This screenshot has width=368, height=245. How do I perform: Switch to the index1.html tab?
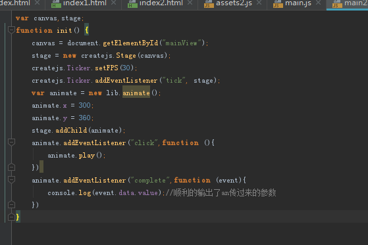(x=84, y=3)
